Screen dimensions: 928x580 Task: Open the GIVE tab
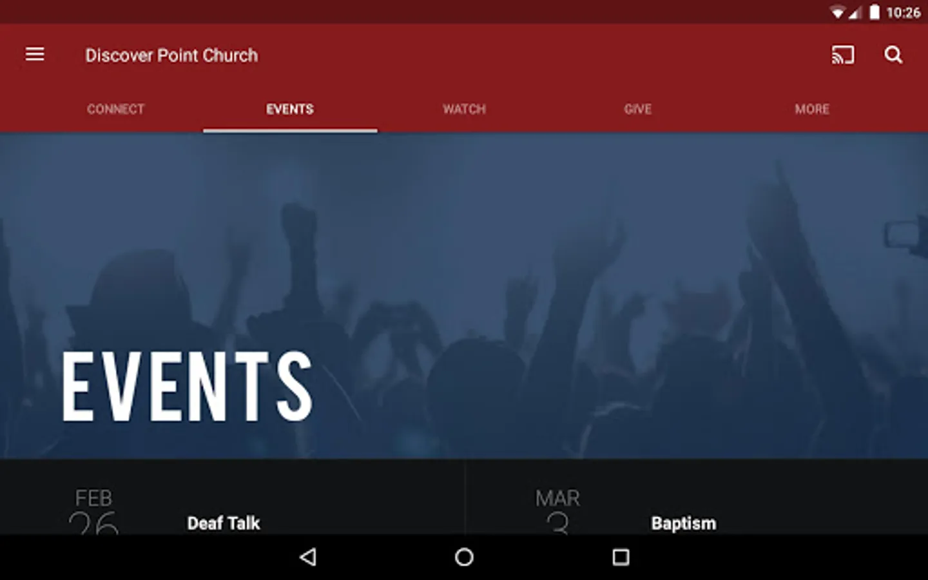coord(638,109)
